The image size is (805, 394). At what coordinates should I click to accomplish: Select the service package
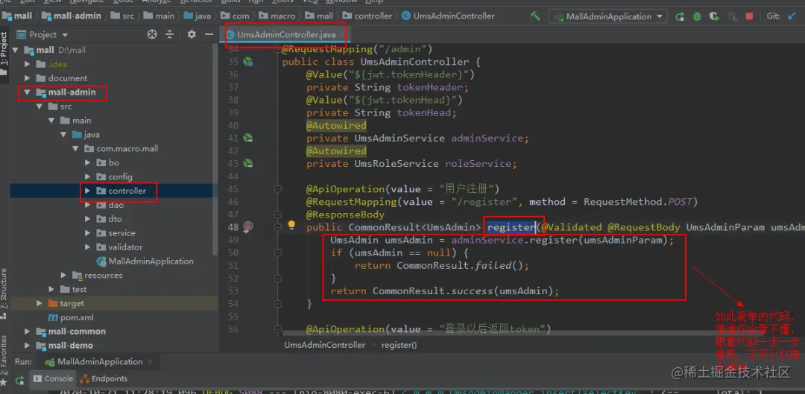point(116,233)
